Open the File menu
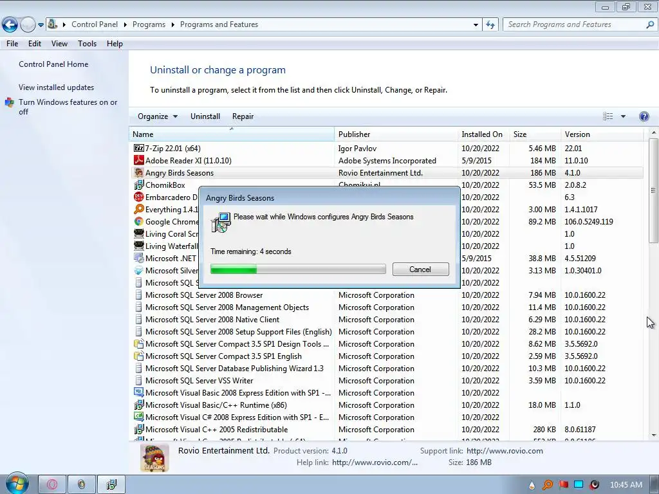The height and width of the screenshot is (494, 659). pos(12,44)
